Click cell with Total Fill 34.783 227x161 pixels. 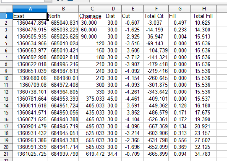tap(203, 154)
